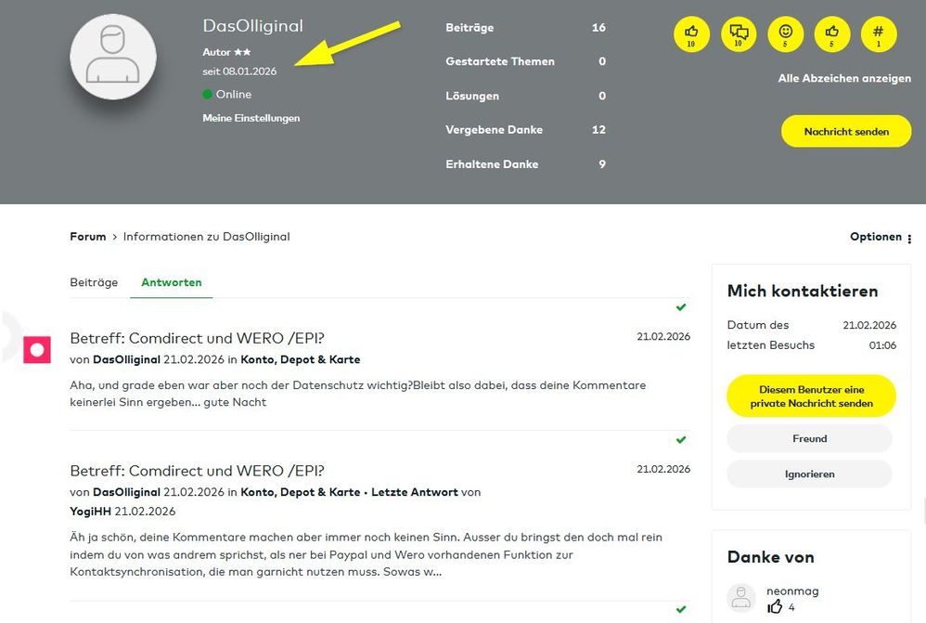Select the Antworten tab
Viewport: 926px width, 623px height.
[172, 282]
